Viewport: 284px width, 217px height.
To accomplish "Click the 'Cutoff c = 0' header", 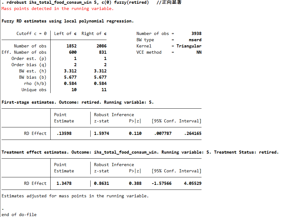I will tap(32, 34).
